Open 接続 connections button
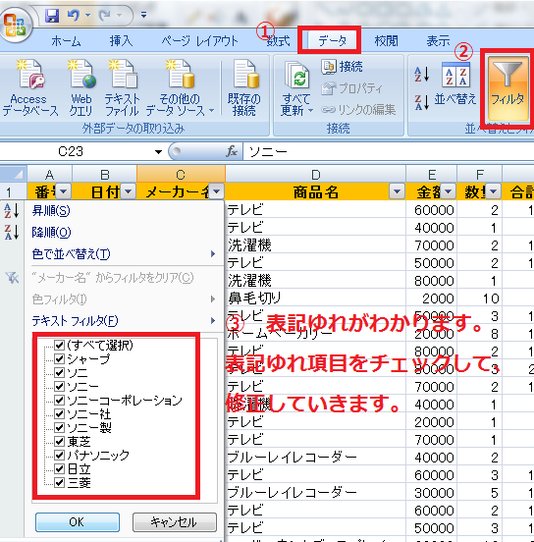534x542 pixels. click(x=343, y=66)
